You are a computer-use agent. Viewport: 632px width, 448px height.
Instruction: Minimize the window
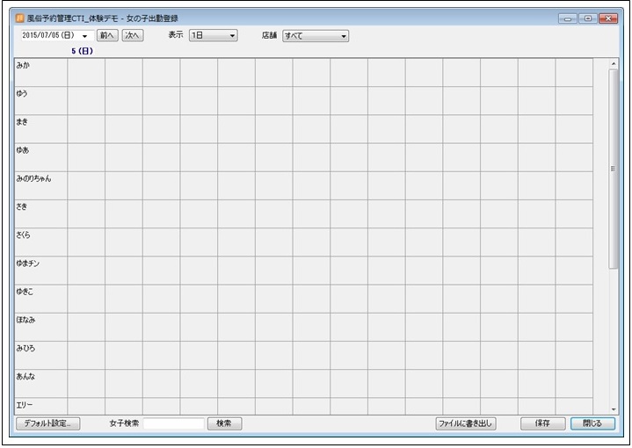pos(568,18)
